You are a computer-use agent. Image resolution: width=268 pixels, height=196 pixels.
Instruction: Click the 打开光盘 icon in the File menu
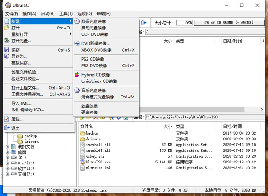(x=7, y=41)
